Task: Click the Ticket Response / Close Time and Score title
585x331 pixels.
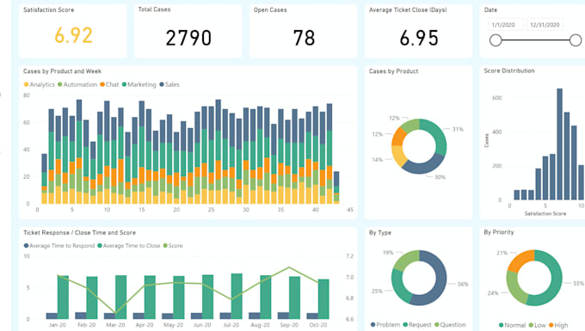Action: click(79, 233)
